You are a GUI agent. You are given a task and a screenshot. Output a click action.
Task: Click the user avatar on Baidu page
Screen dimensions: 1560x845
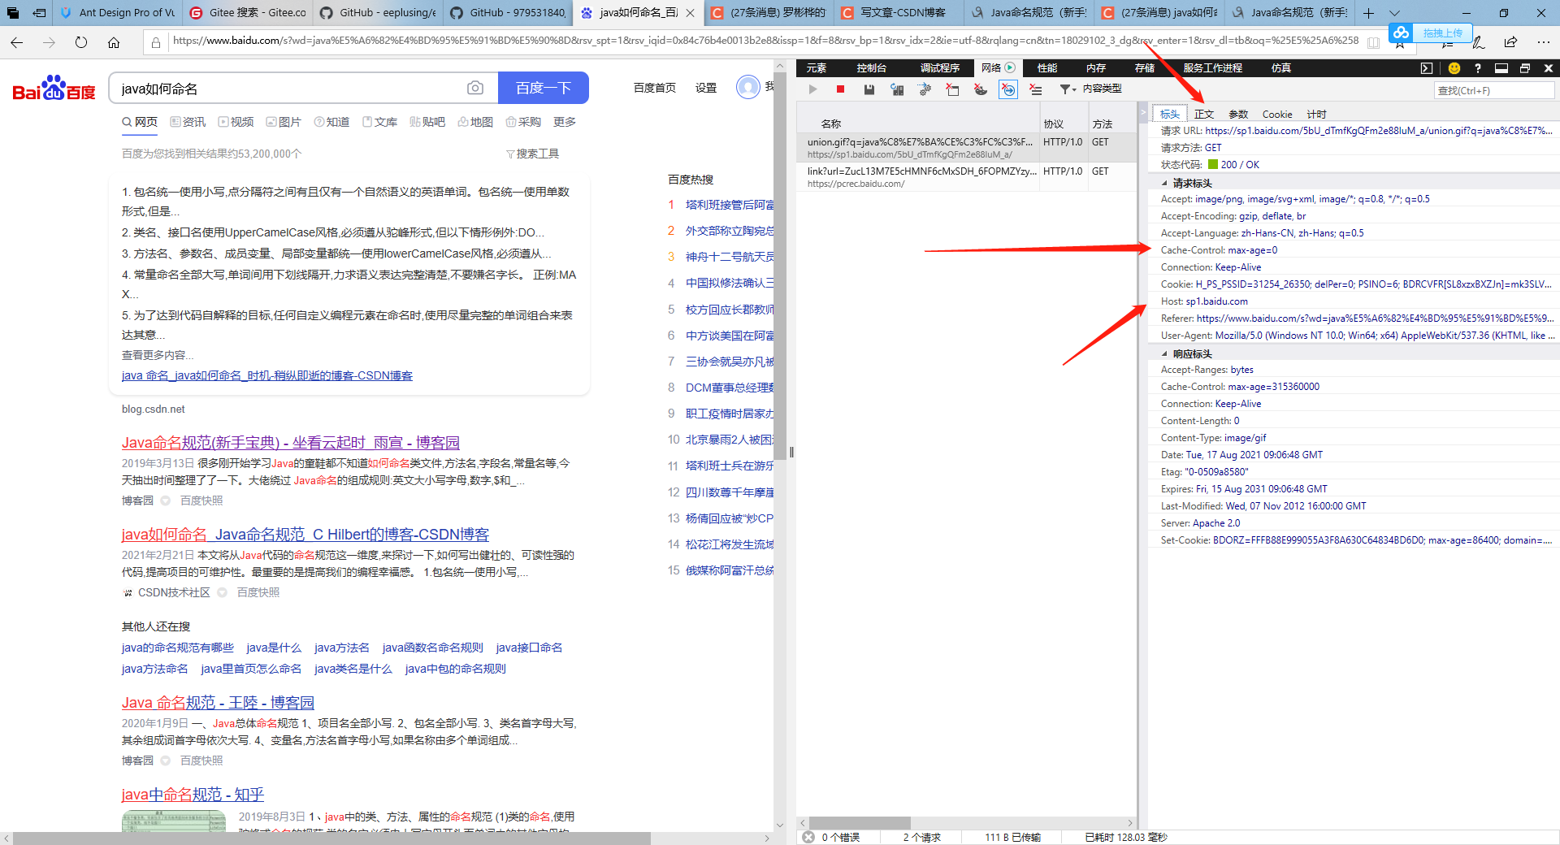tap(747, 87)
